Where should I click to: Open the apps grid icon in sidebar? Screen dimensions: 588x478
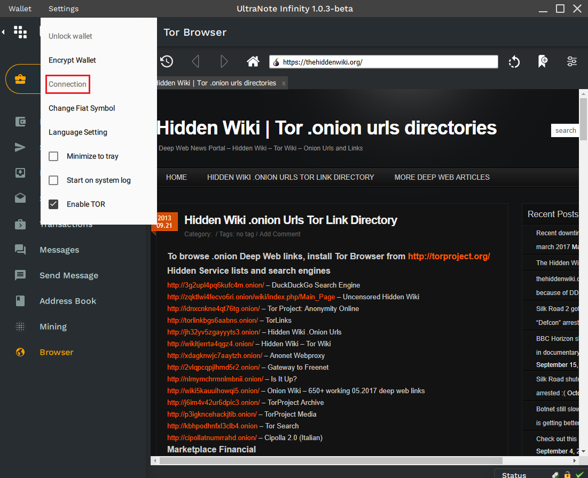[x=20, y=32]
